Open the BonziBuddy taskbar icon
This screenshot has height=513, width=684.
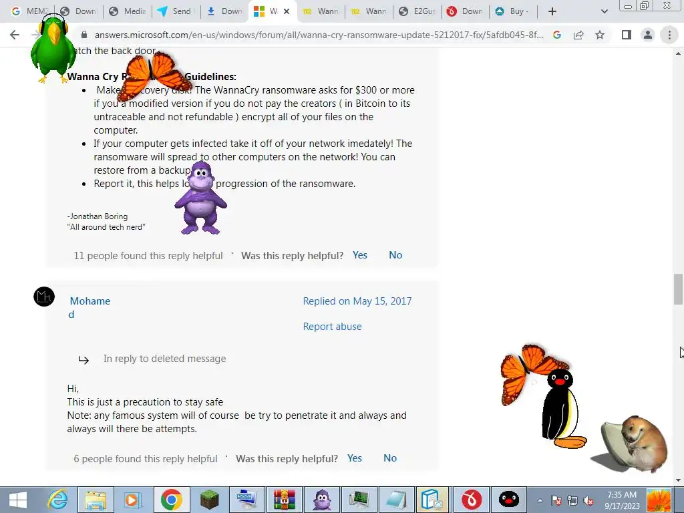point(323,500)
